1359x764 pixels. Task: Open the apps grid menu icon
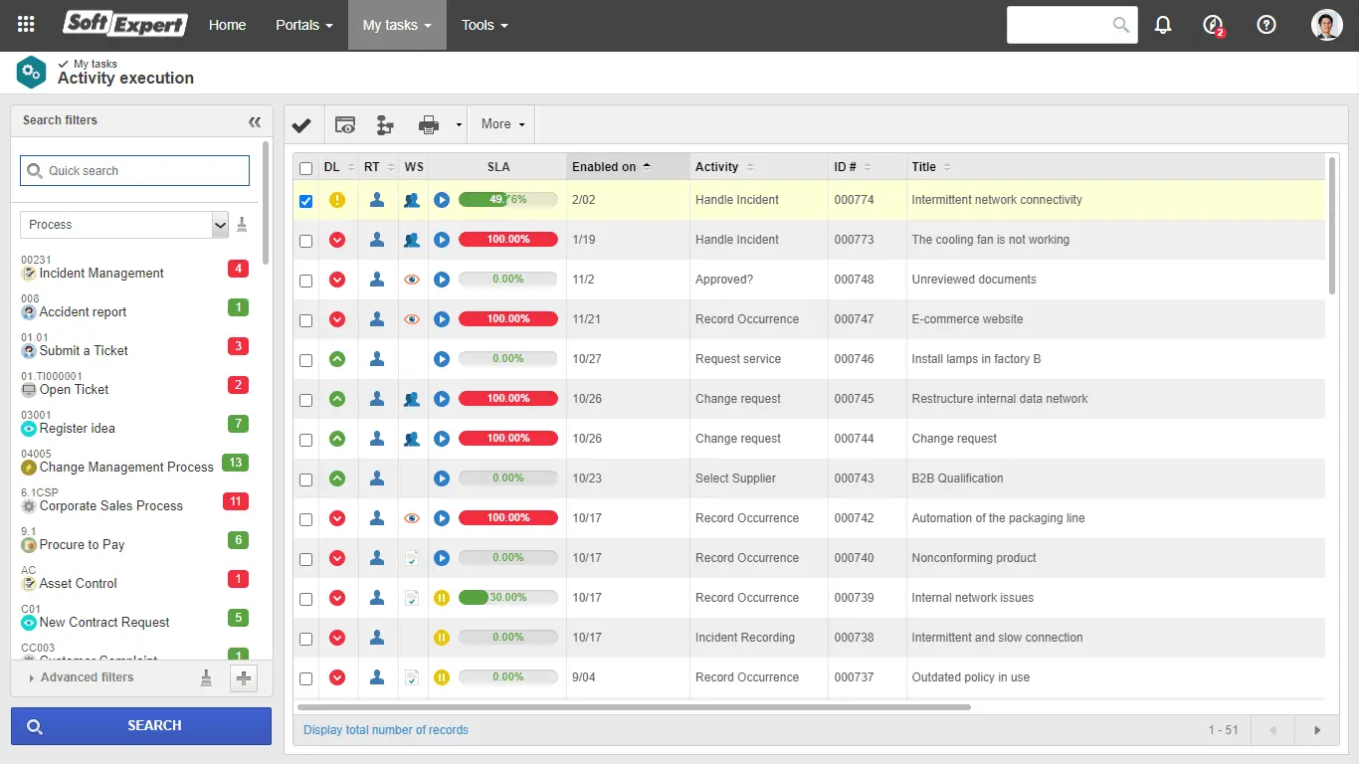coord(26,25)
